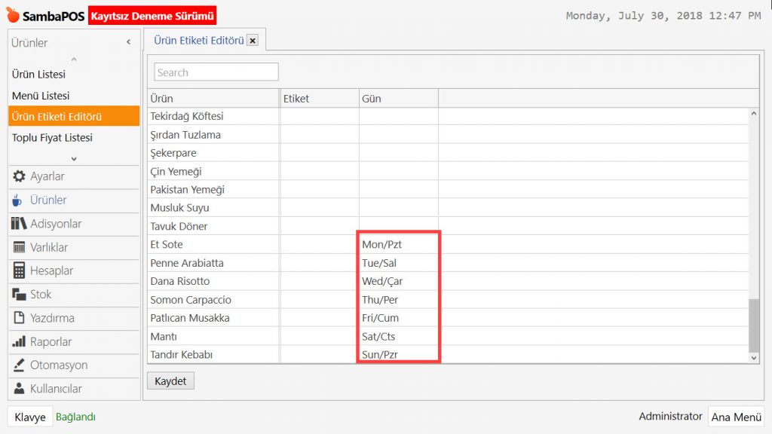The height and width of the screenshot is (434, 772).
Task: Close the Ürün Etiketi Editörü tab
Action: point(253,41)
